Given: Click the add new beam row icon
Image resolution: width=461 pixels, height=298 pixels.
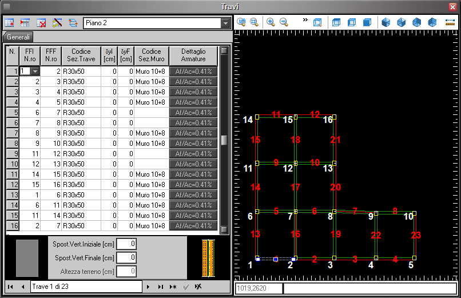Looking at the screenshot, I should coord(10,23).
